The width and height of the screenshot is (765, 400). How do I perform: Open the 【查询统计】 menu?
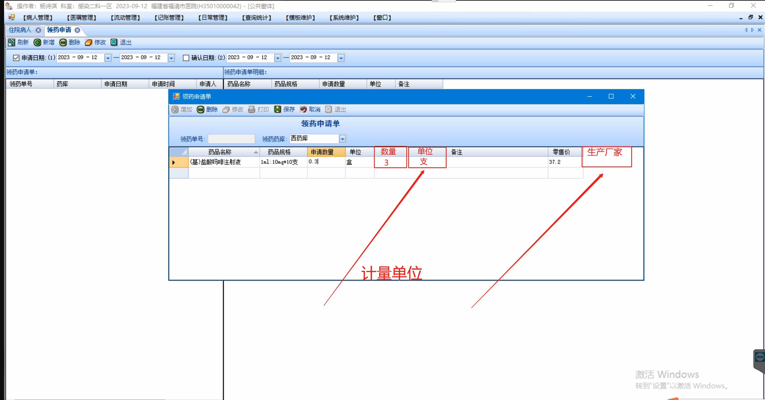coord(257,18)
